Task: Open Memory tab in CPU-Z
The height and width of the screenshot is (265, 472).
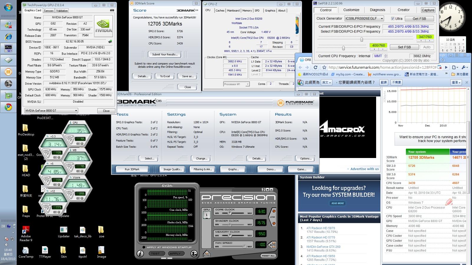Action: click(x=247, y=11)
